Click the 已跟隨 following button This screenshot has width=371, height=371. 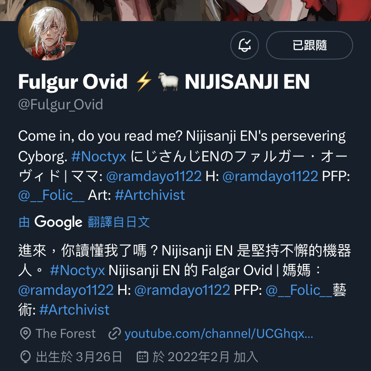(310, 45)
